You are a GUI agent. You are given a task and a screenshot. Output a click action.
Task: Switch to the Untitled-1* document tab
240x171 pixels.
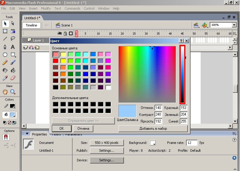[32, 18]
